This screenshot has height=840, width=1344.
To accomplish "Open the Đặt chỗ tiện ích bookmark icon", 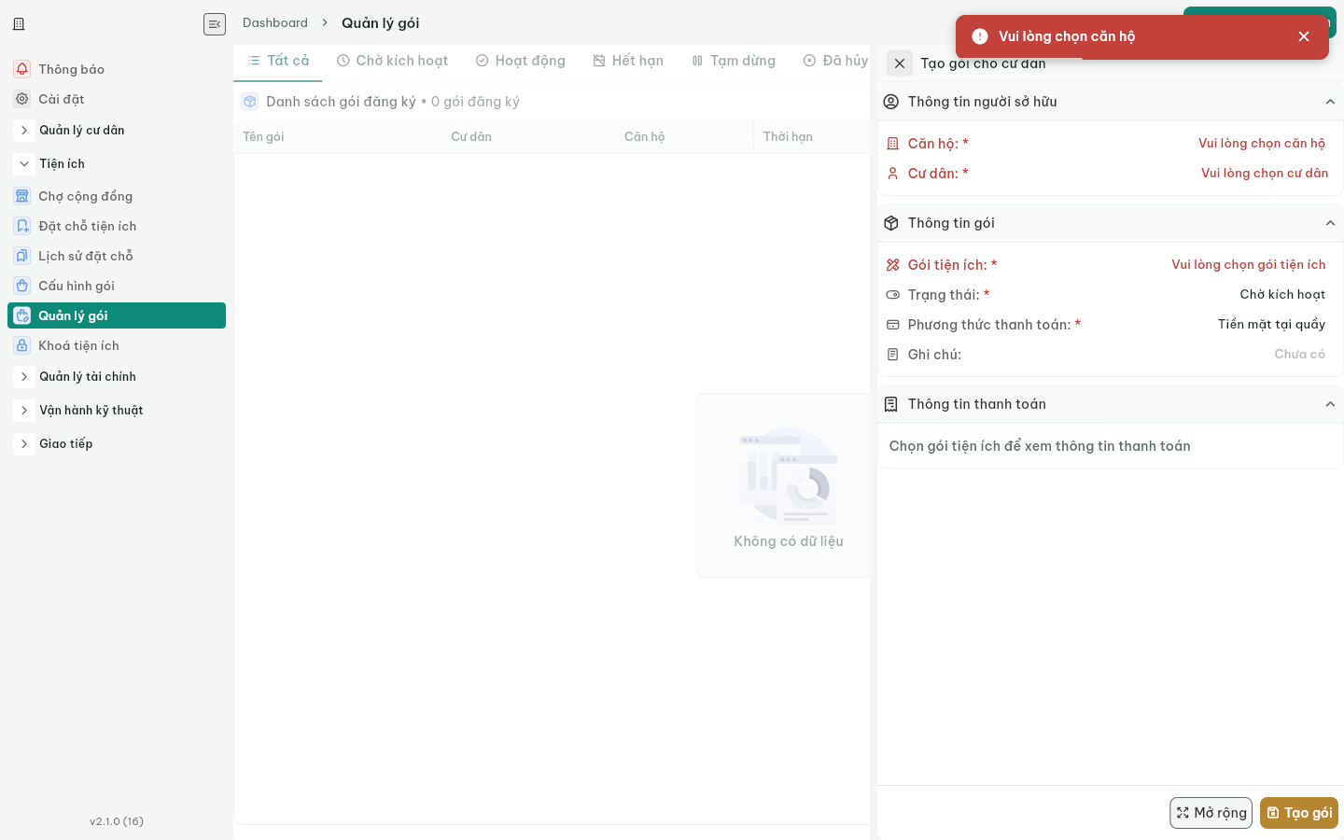I will tap(22, 226).
